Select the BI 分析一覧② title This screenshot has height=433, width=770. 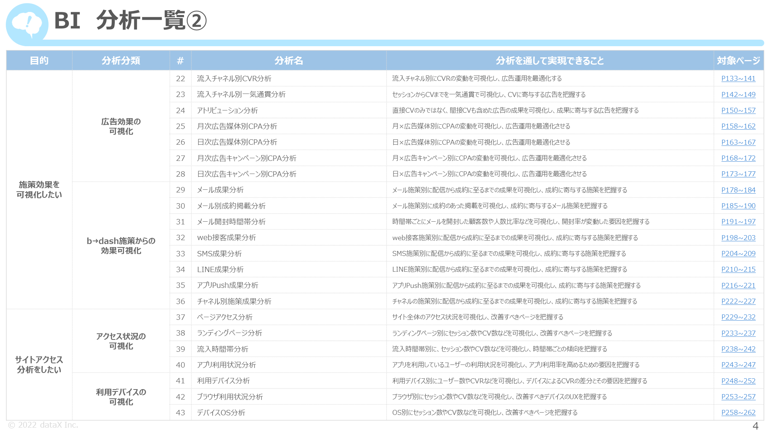131,20
